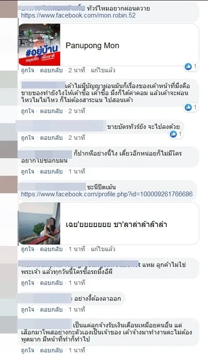Click ถูกใจ under ลูกค้าไม่ใช่พระเจ้า comment
The image size is (208, 355).
coord(27,283)
